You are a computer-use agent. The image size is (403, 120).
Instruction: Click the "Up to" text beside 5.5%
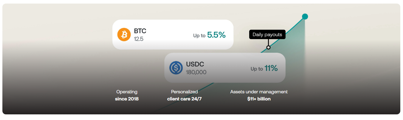pos(199,36)
